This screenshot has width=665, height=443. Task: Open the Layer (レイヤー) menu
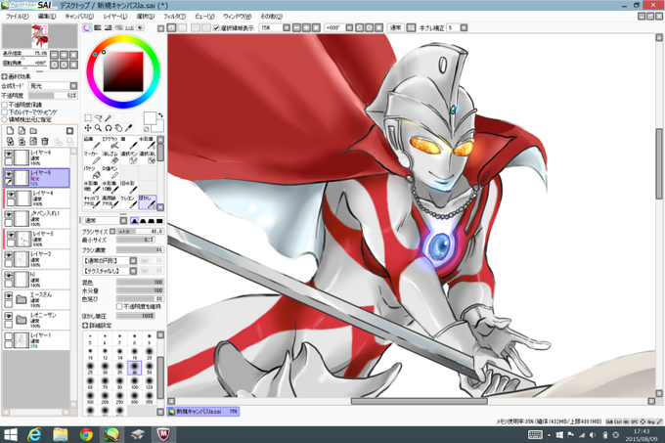tap(115, 16)
